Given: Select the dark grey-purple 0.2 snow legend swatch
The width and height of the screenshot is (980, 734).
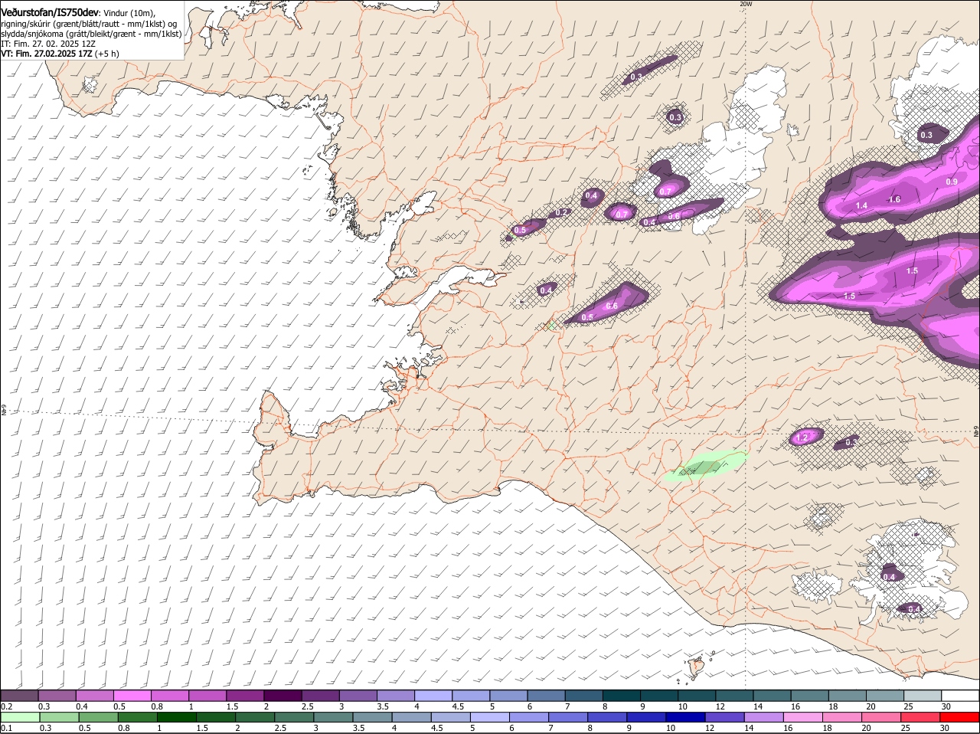Looking at the screenshot, I should [19, 696].
